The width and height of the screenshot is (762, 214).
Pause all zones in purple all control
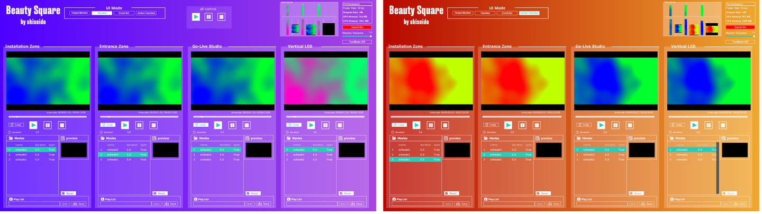(x=209, y=17)
